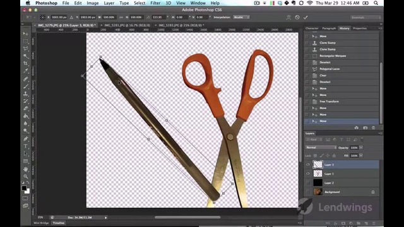The width and height of the screenshot is (404, 227).
Task: Select the Pen tool
Action: [25, 139]
